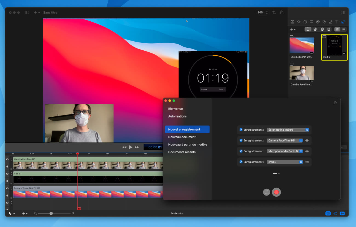Uncheck Enregistrement for iPad S

[241, 162]
